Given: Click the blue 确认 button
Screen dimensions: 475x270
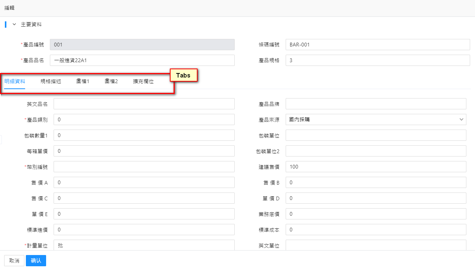Looking at the screenshot, I should [x=36, y=261].
